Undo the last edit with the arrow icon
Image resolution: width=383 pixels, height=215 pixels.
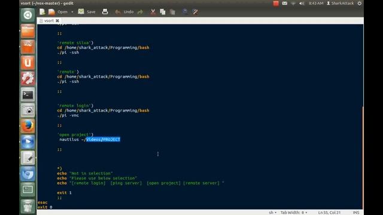click(x=118, y=12)
